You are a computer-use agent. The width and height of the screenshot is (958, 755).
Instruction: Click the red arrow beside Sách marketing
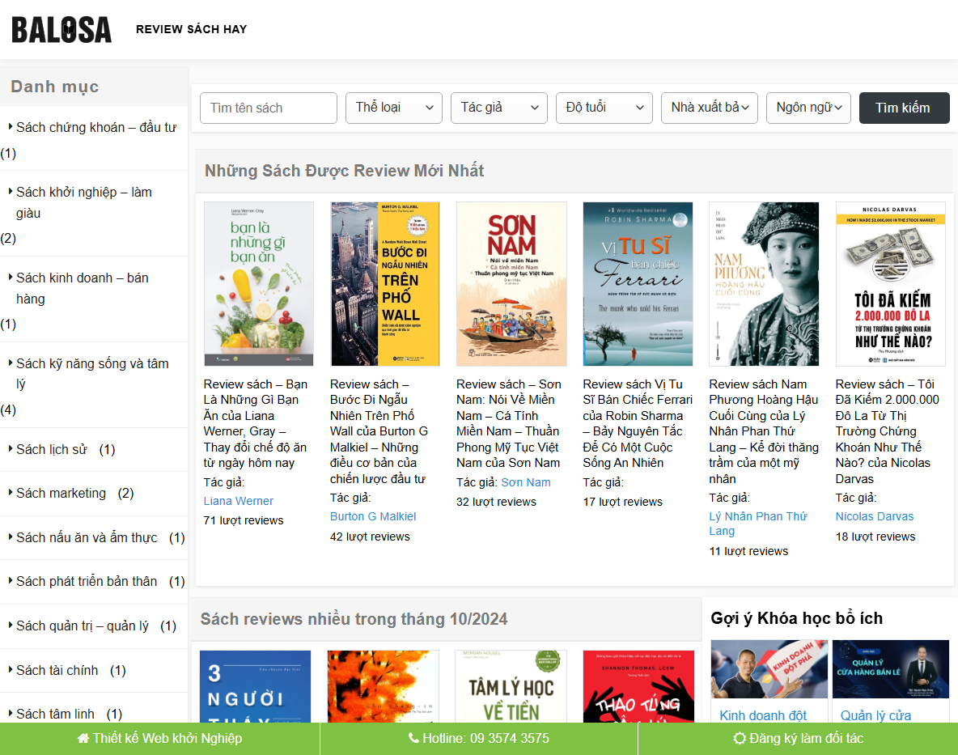point(11,493)
